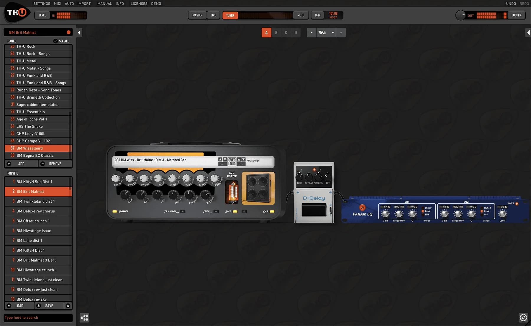Click the red dot beside BM Brit Malmst
The height and width of the screenshot is (326, 531).
point(68,32)
